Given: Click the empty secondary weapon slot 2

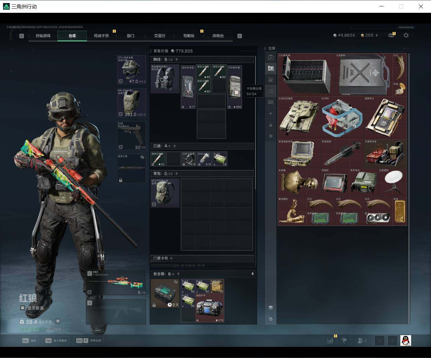Looking at the screenshot, I should coord(116,312).
